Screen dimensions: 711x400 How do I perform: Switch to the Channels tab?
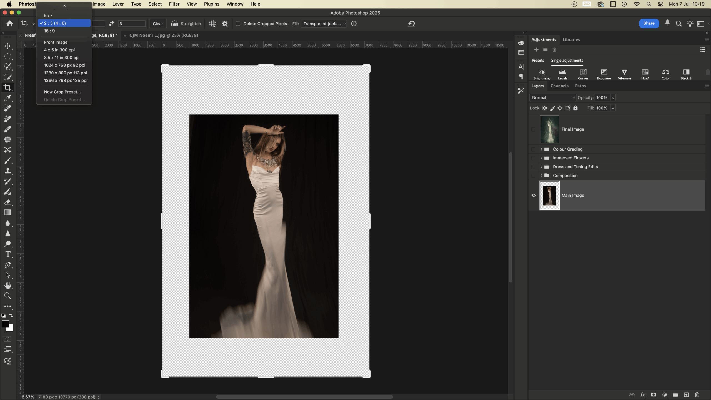coord(559,86)
